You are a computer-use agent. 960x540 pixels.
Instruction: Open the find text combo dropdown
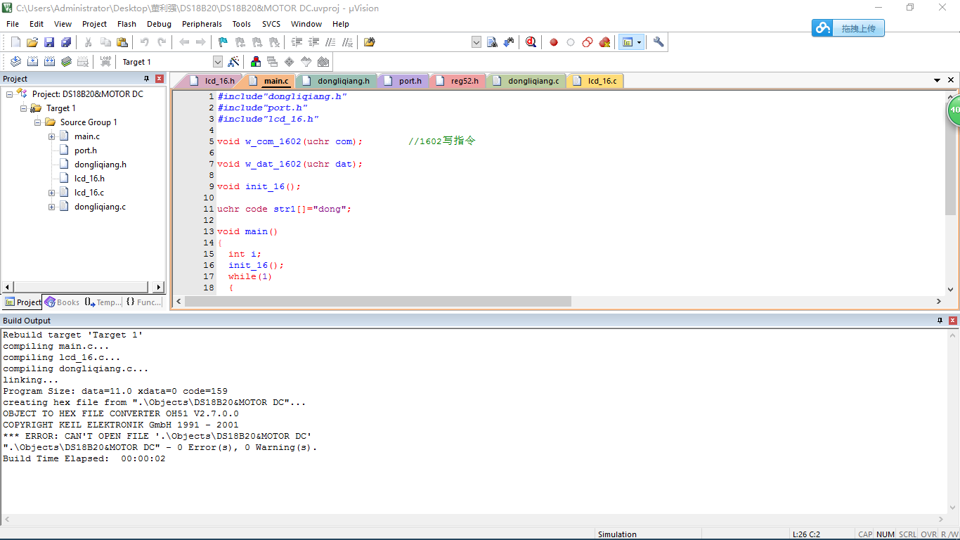[x=476, y=42]
